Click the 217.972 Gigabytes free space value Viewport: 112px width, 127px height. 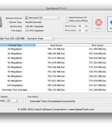click(35, 30)
